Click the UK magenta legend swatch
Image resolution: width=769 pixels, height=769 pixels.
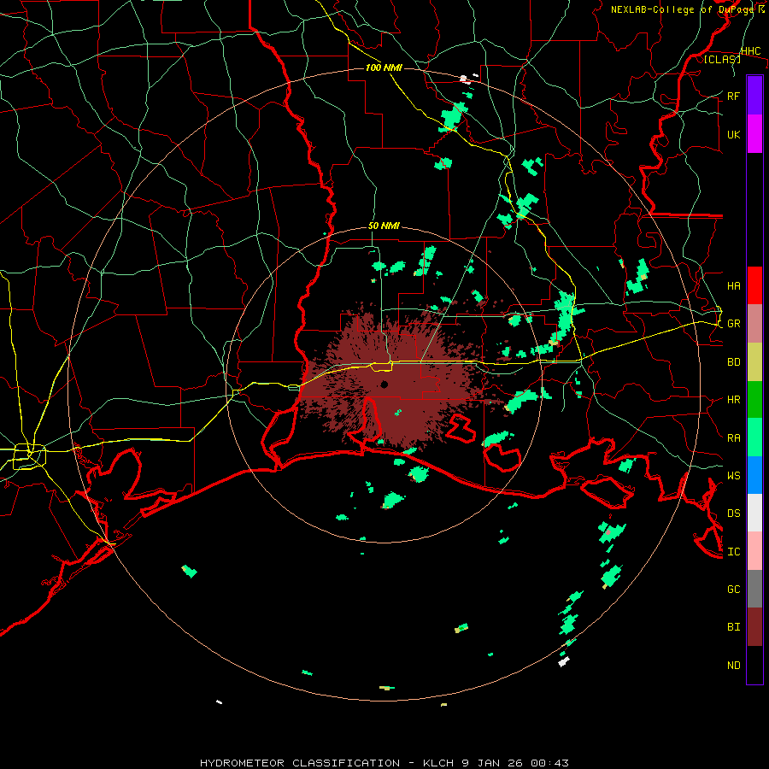754,134
